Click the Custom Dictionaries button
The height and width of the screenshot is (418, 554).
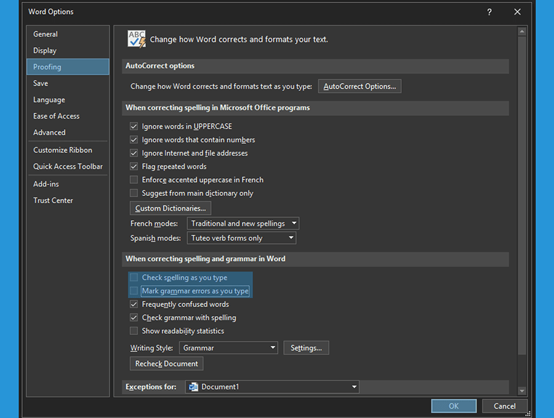[x=171, y=208]
